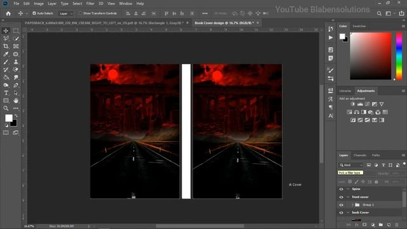Screen dimensions: 407x229
Task: Select the Zoom magnifier tool
Action: (x=6, y=108)
